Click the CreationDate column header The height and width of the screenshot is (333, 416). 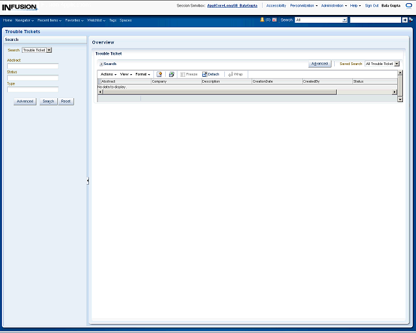[277, 81]
